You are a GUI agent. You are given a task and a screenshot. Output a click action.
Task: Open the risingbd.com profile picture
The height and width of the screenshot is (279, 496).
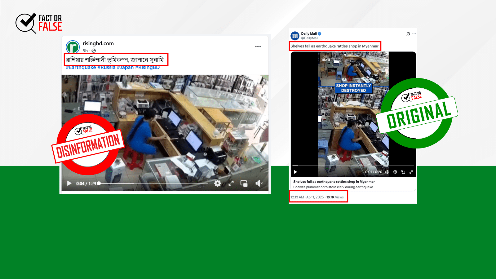coord(73,47)
